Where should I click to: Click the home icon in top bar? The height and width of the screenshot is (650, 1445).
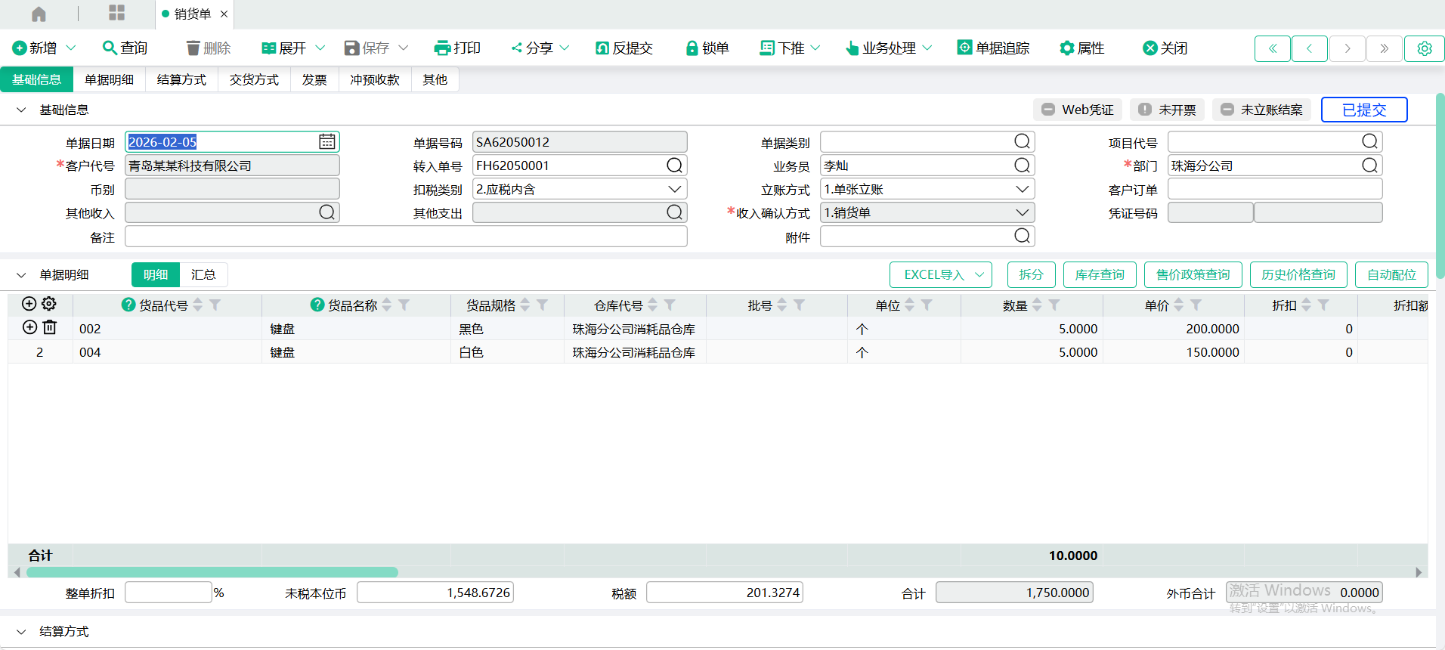39,14
